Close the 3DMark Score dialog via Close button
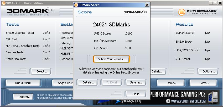This screenshot has width=223, height=107. (135, 94)
